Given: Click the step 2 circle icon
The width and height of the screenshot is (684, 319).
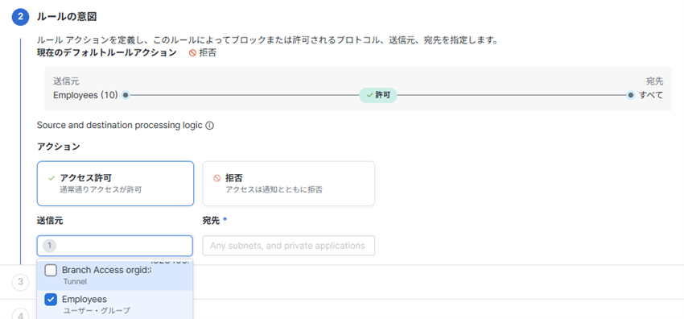Looking at the screenshot, I should [20, 17].
